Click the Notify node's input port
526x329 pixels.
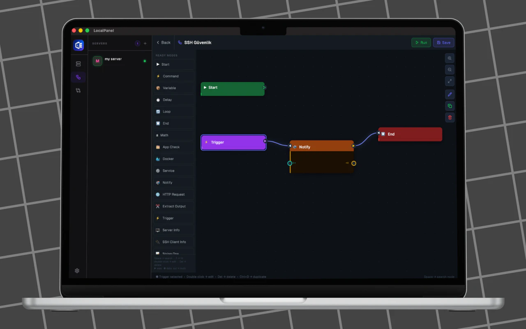tap(290, 146)
